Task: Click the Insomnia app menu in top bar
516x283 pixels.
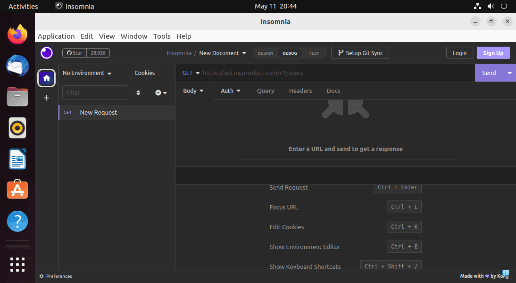Action: point(75,6)
